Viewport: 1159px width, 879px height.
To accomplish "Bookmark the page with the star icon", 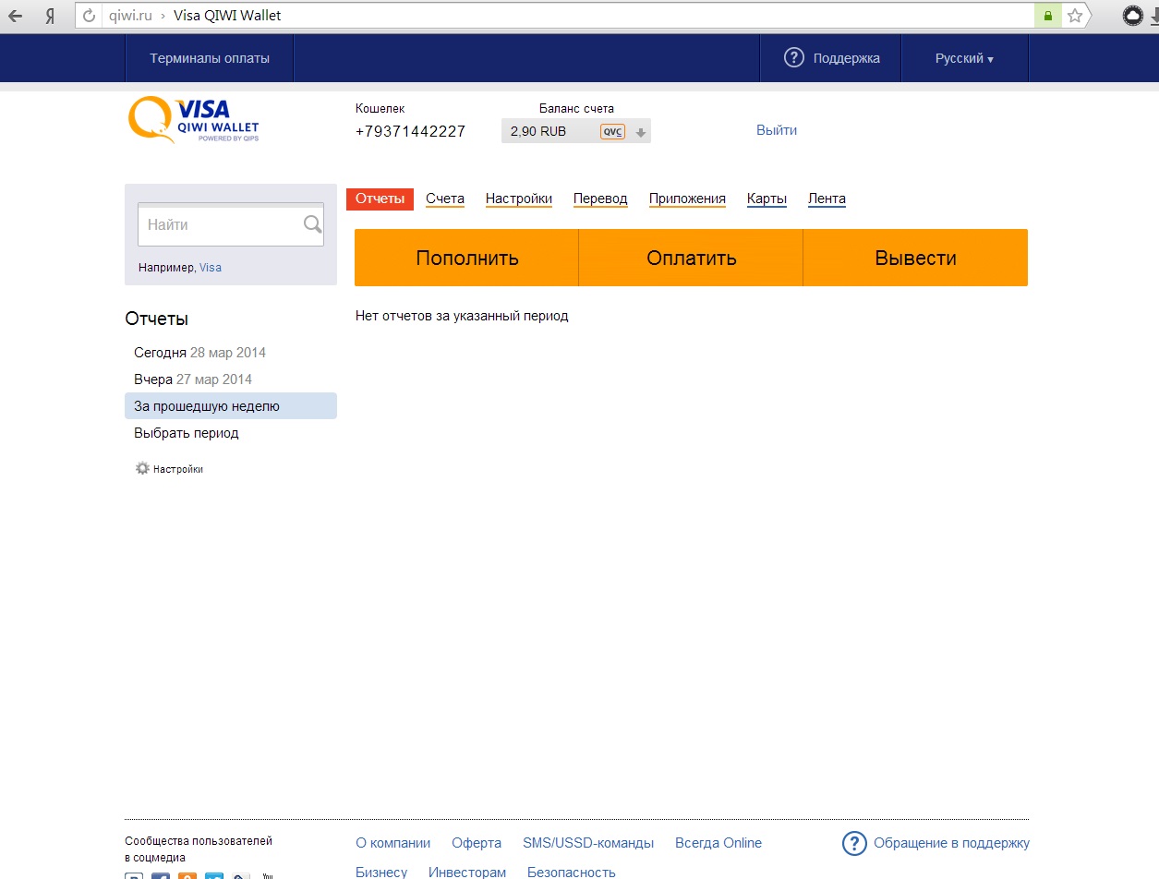I will 1074,16.
